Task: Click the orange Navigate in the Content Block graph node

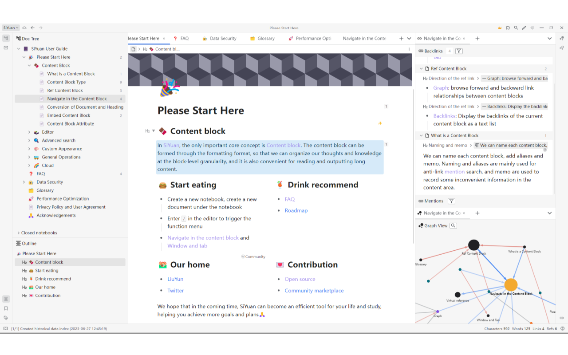Action: tap(511, 285)
